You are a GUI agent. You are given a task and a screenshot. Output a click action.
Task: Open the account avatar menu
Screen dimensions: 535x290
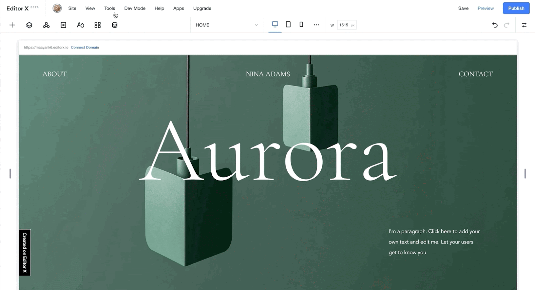click(x=57, y=8)
